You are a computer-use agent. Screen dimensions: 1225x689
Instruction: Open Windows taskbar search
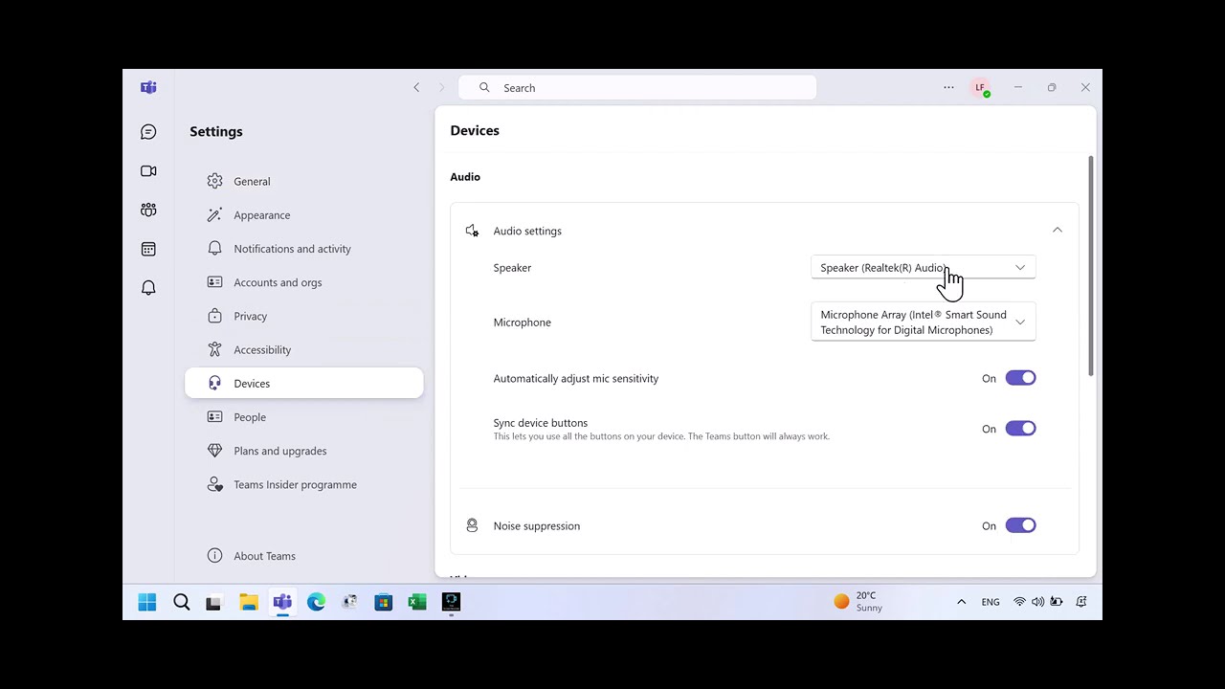(x=181, y=602)
